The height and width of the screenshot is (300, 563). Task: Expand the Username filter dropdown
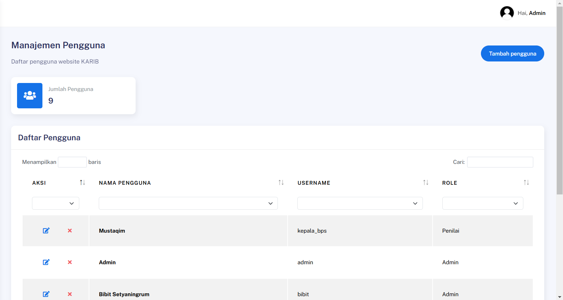coord(360,203)
